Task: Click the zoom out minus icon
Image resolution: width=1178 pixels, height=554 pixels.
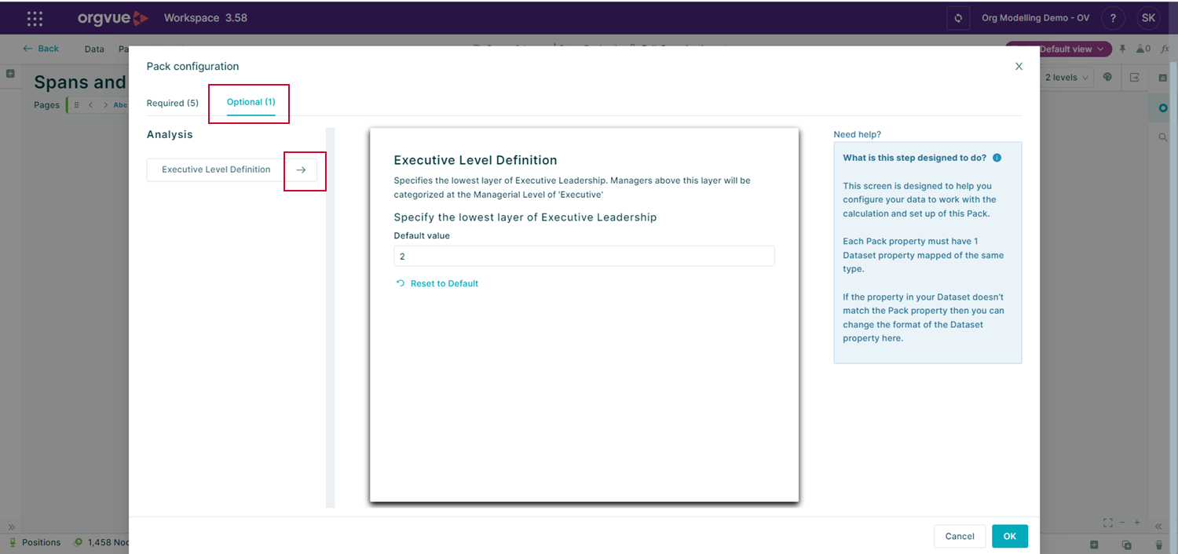Action: pos(1124,523)
